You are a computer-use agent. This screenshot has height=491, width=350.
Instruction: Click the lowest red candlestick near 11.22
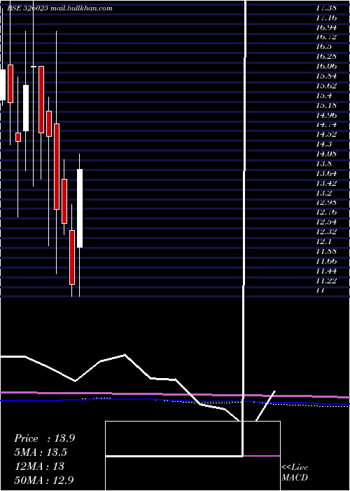click(72, 257)
